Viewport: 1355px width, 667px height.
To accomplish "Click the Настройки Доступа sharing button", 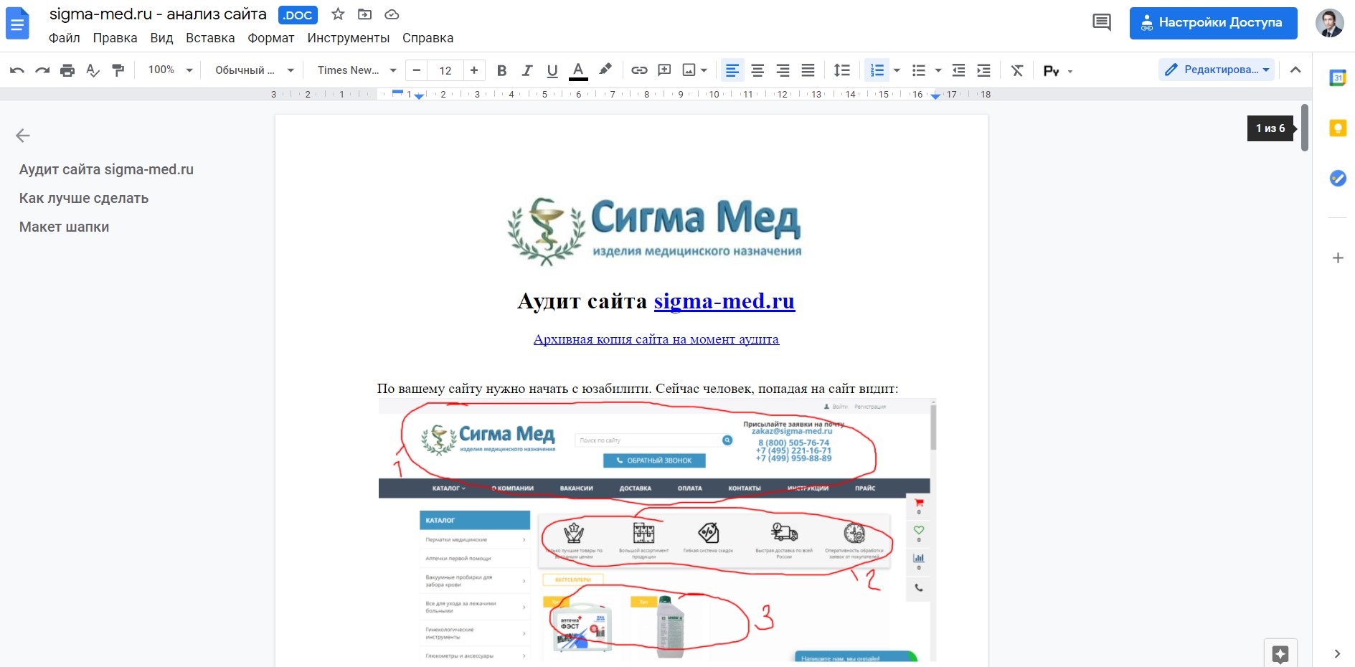I will [x=1213, y=23].
